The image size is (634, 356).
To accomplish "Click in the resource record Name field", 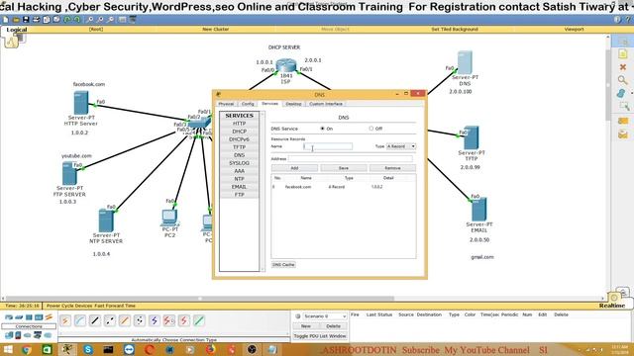I will coord(328,146).
